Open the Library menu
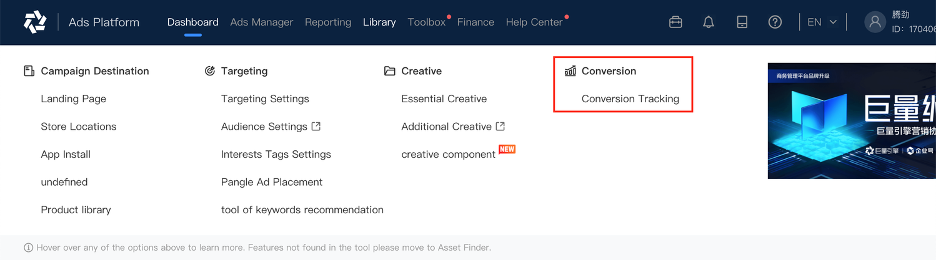The width and height of the screenshot is (936, 260). 379,22
